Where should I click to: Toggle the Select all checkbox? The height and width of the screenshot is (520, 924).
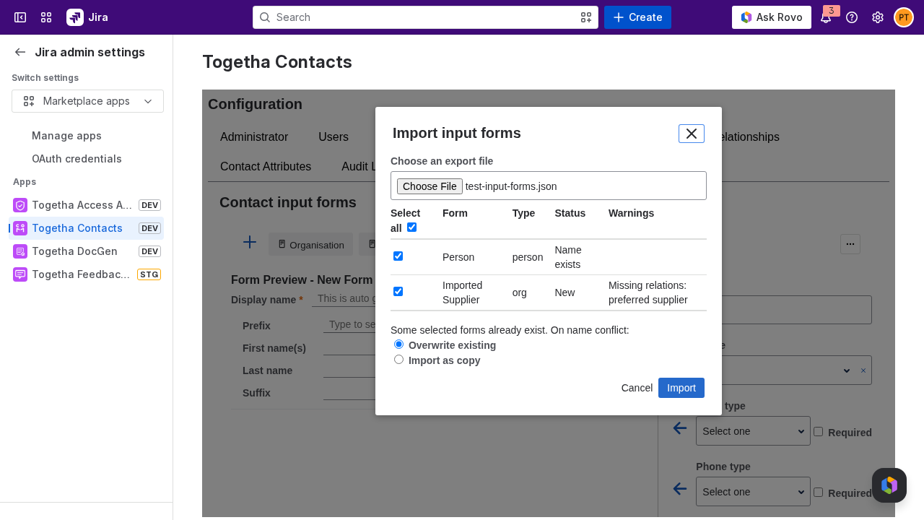click(x=411, y=227)
